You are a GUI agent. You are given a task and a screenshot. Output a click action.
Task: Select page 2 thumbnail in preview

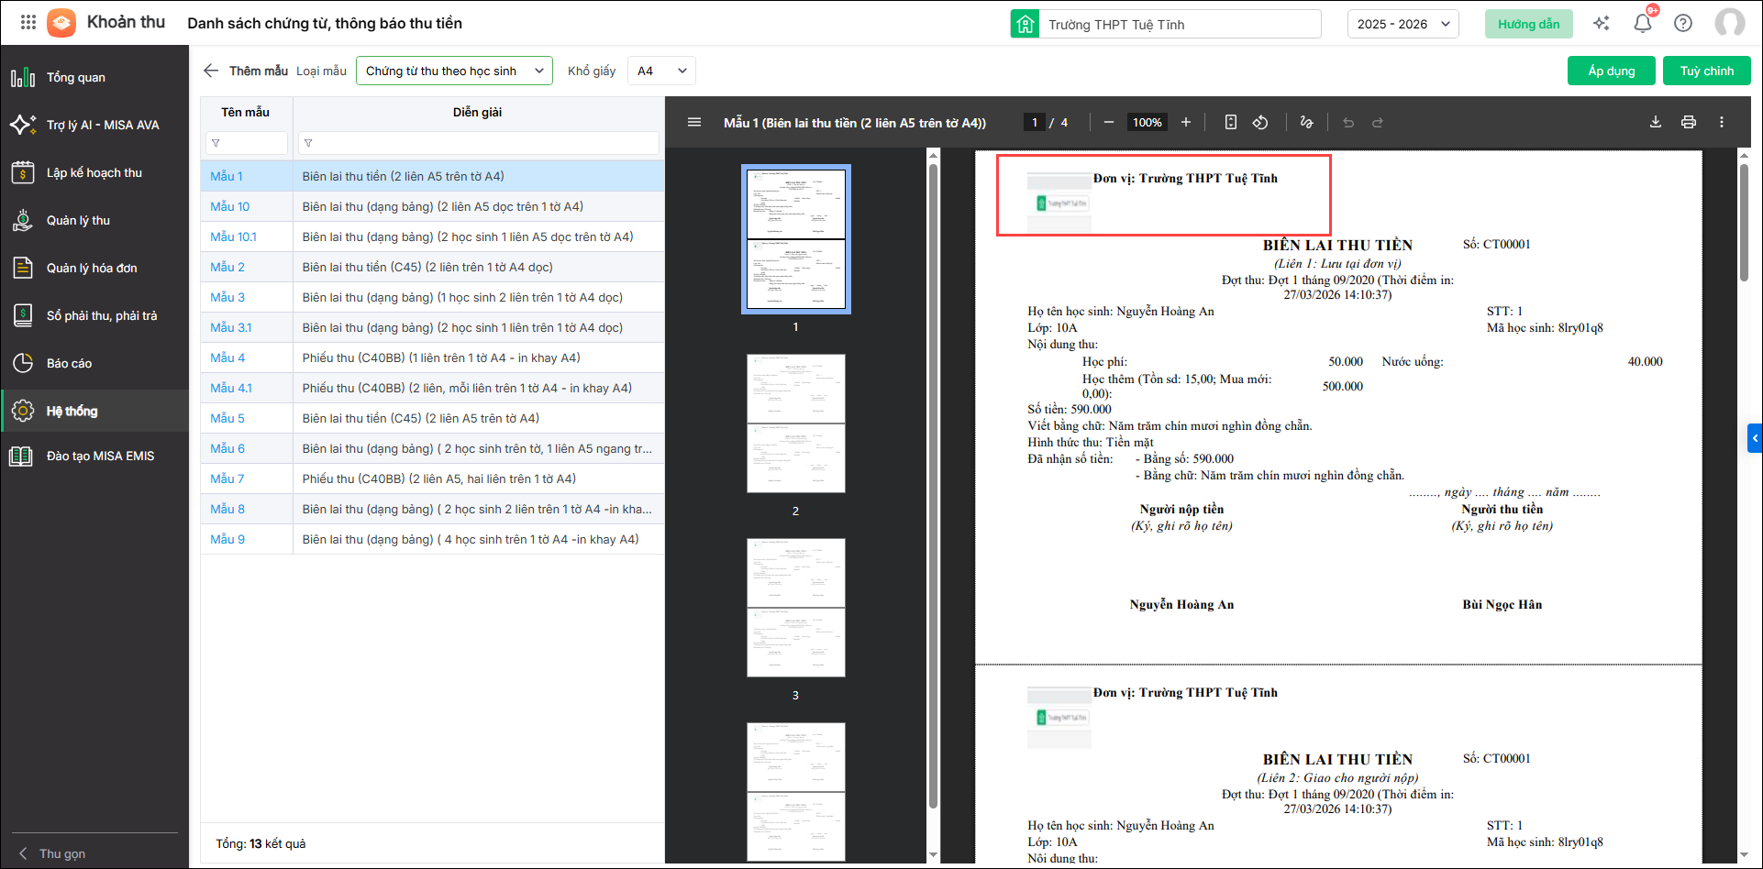click(795, 423)
